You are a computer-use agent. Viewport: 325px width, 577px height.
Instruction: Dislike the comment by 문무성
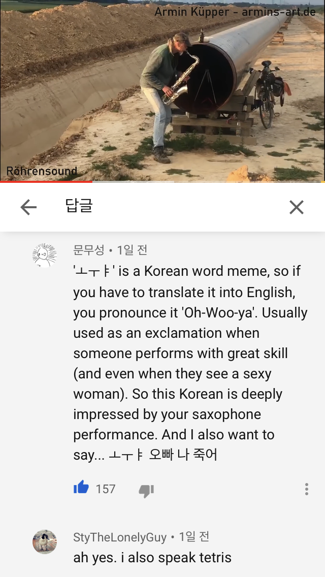click(x=146, y=491)
